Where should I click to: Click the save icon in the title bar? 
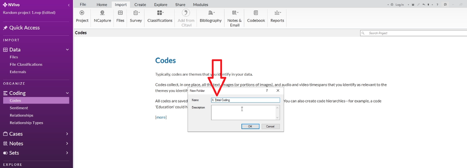coord(413,5)
